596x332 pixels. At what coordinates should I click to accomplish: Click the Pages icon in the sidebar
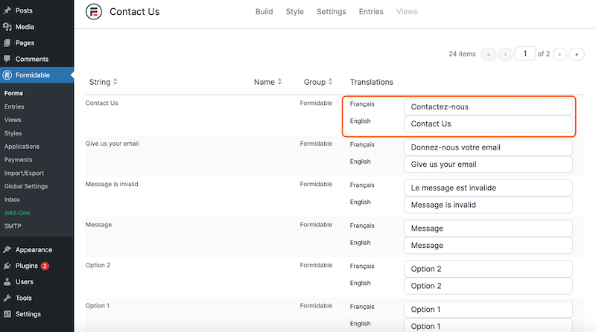tap(7, 43)
